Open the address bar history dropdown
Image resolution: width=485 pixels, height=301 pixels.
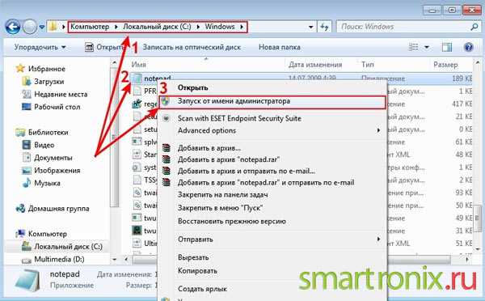[311, 27]
